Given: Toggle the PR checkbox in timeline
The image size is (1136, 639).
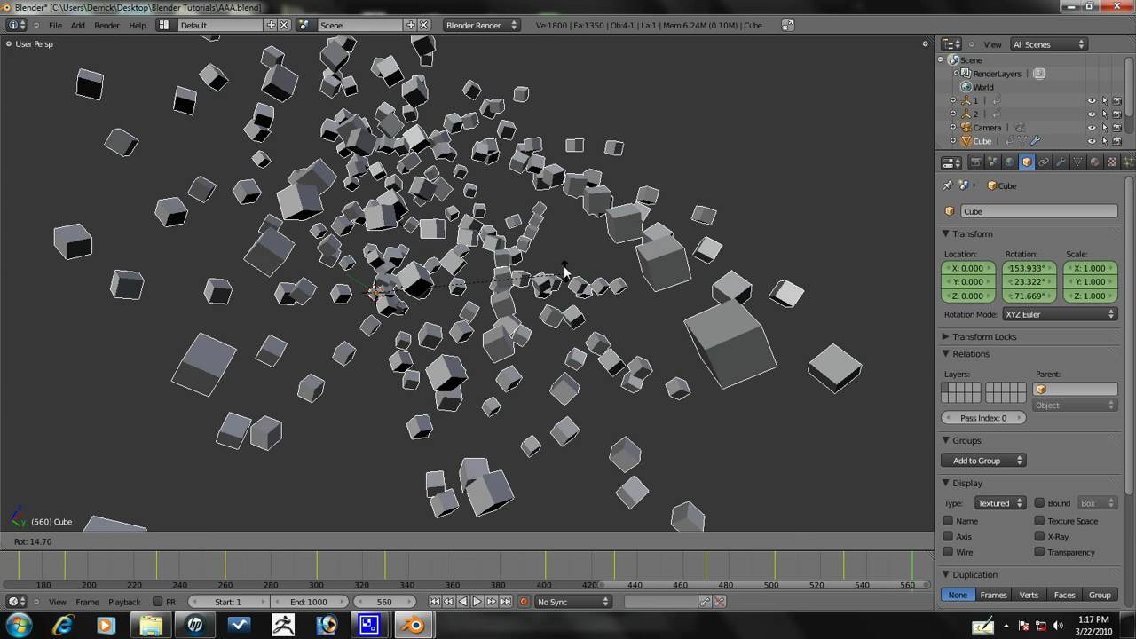Looking at the screenshot, I should pos(157,602).
